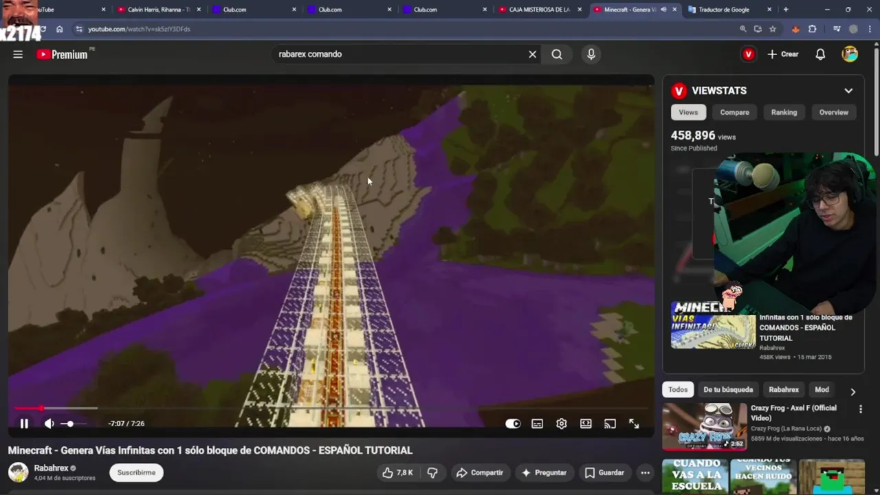Viewport: 880px width, 495px height.
Task: Open the YouTube hamburger guide menu
Action: tap(18, 54)
